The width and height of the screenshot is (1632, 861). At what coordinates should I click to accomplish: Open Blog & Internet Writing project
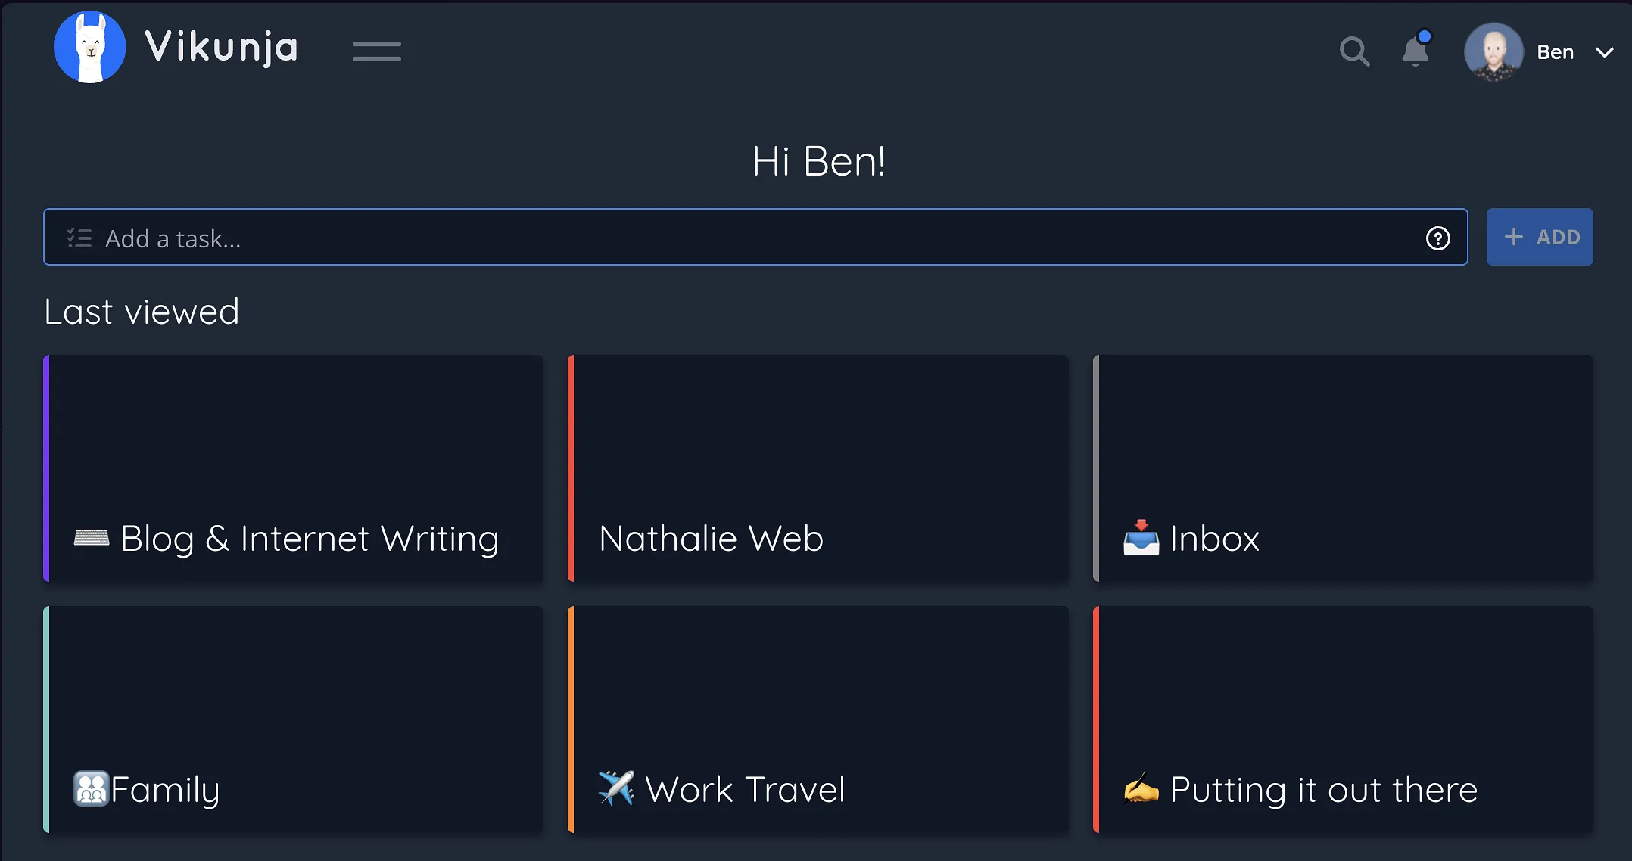294,468
